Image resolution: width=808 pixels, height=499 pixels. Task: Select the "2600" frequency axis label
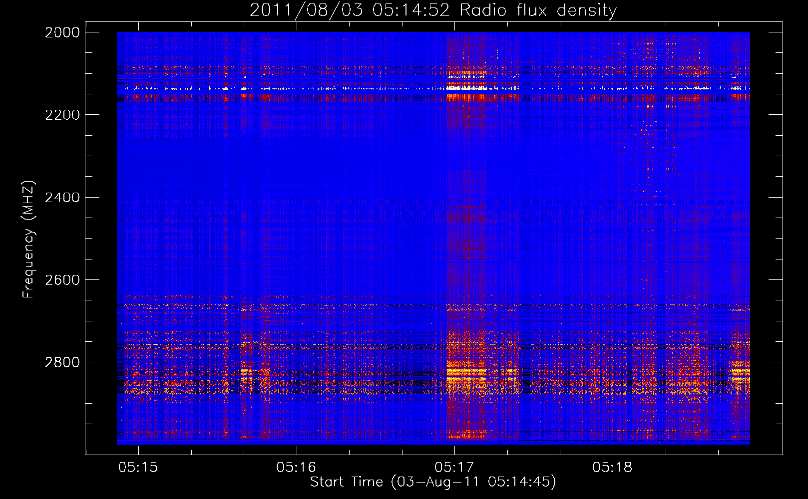click(62, 280)
